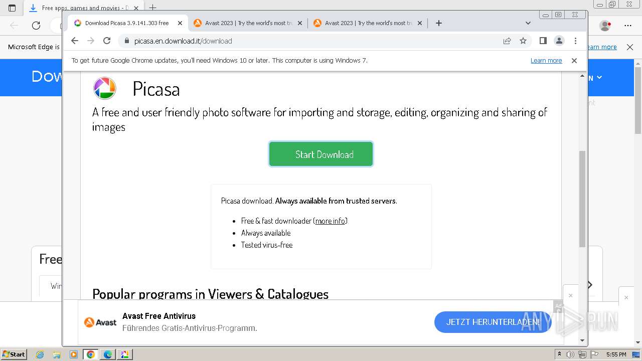Viewport: 642px width, 361px height.
Task: Close the Avast ad banner
Action: tap(570, 296)
